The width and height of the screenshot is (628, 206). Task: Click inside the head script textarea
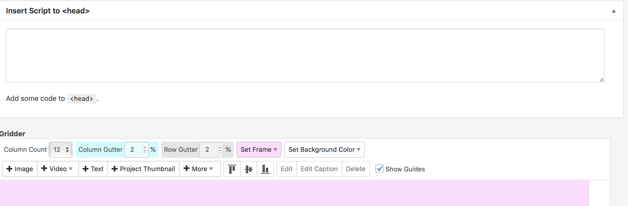coord(305,56)
